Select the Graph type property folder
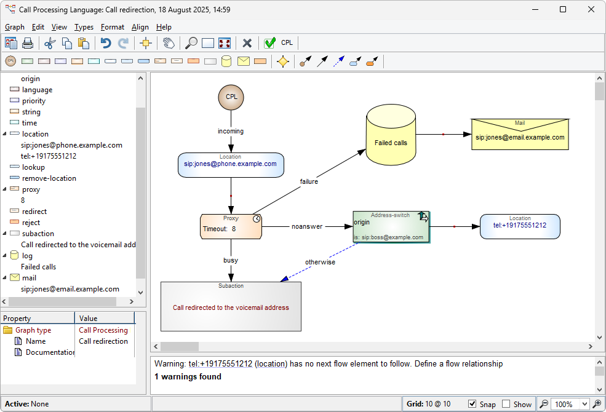The image size is (606, 412). (33, 330)
